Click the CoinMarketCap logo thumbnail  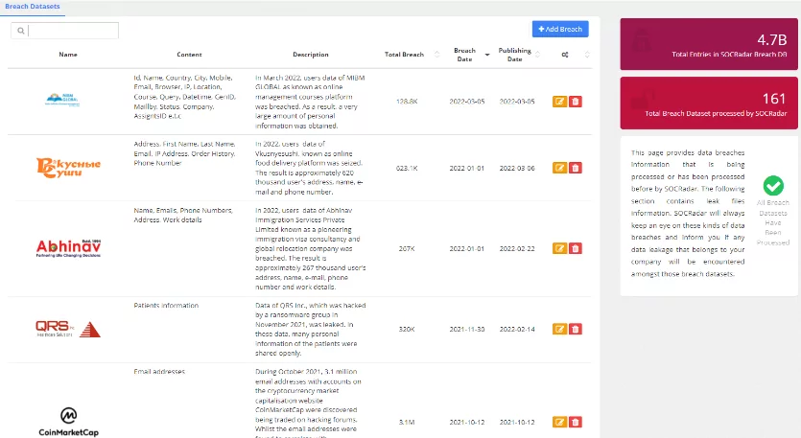click(68, 422)
